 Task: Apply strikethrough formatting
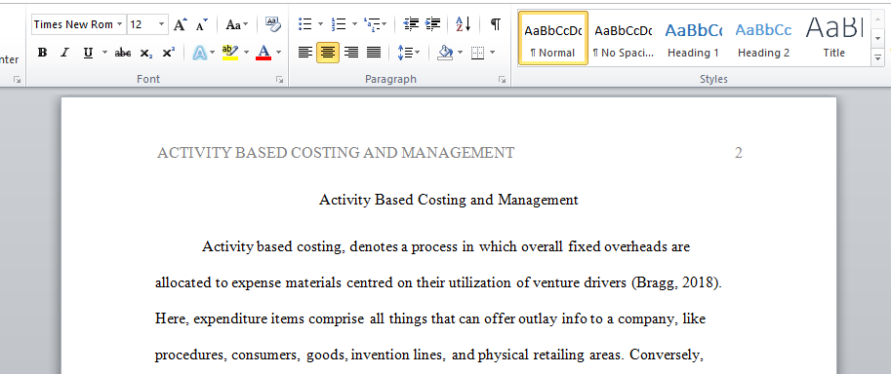pos(123,53)
